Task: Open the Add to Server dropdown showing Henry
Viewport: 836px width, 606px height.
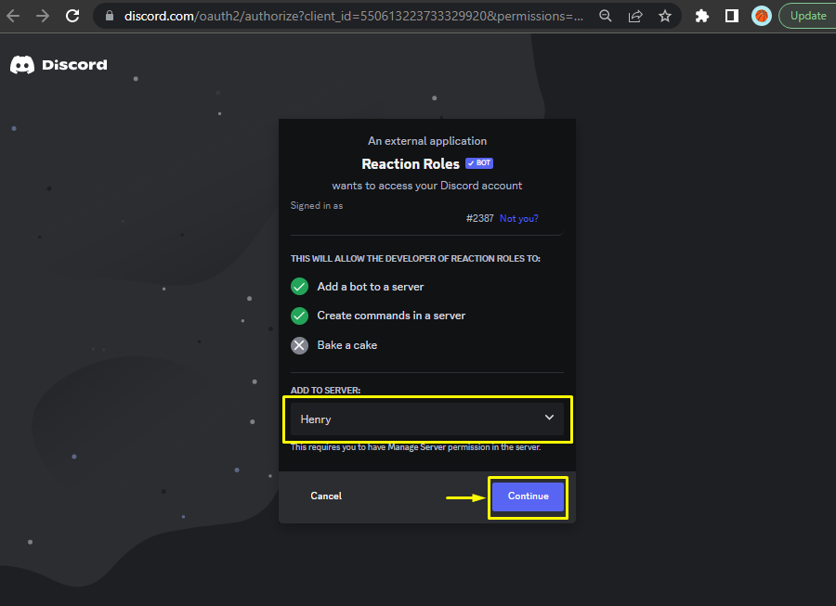Action: coord(427,419)
